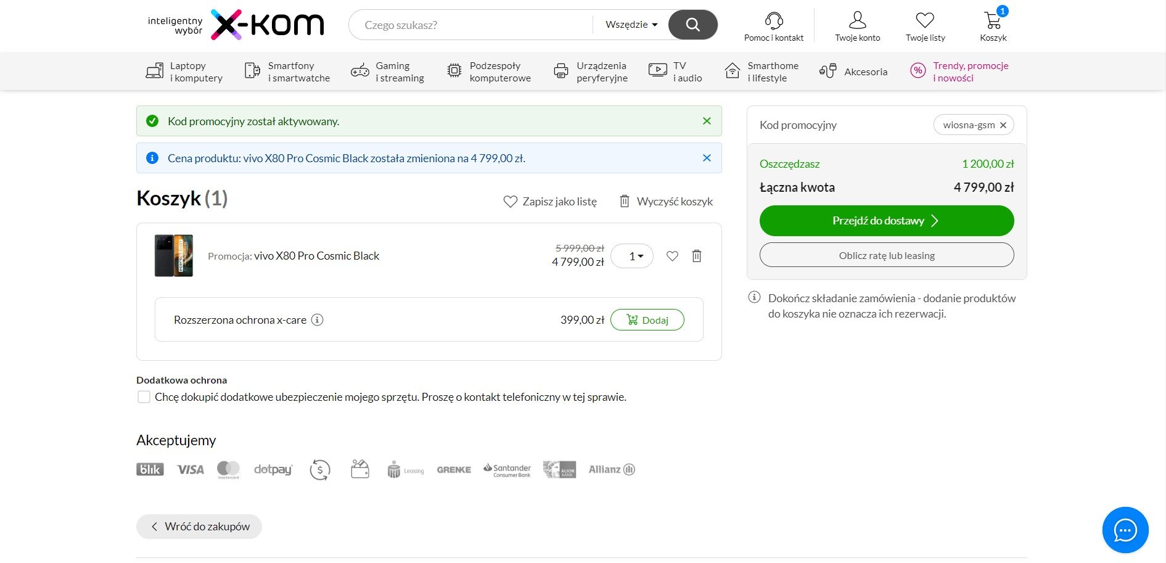The width and height of the screenshot is (1166, 563).
Task: Open Smarthome i lifestyle menu
Action: coord(762,72)
